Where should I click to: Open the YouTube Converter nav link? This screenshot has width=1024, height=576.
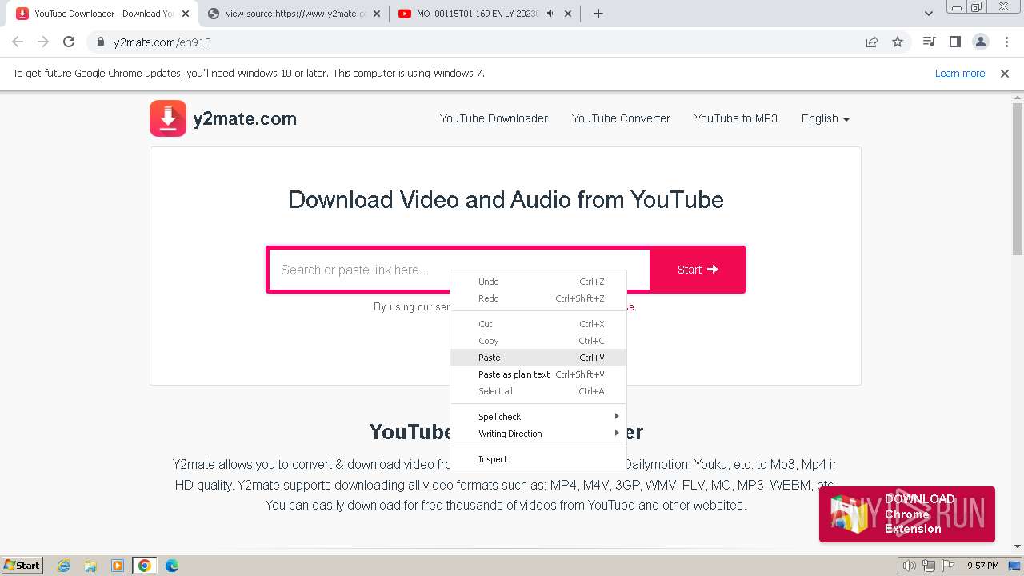(621, 118)
